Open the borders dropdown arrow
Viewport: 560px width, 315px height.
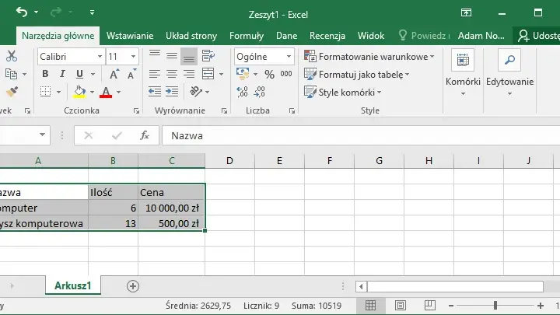coord(59,92)
